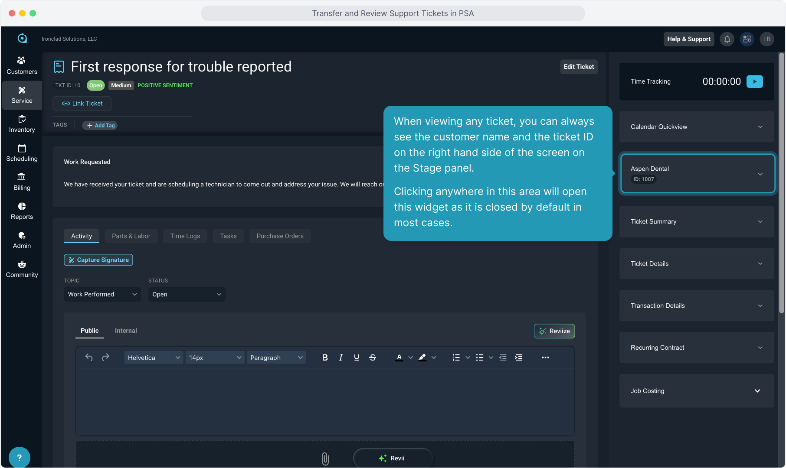Toggle bold formatting
The height and width of the screenshot is (468, 786).
[325, 357]
